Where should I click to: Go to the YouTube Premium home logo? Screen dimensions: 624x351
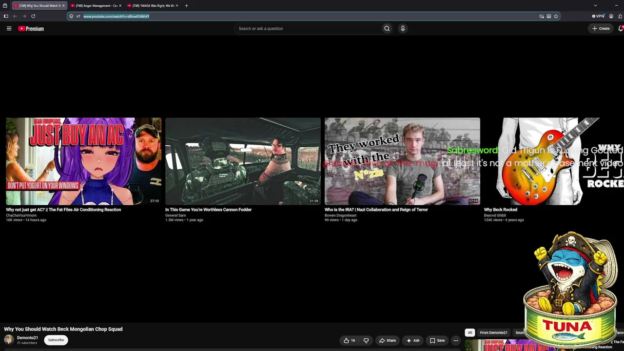click(x=31, y=29)
